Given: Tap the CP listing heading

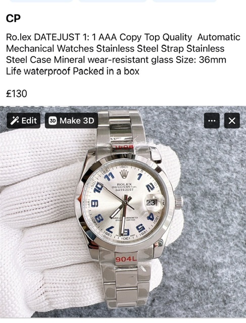Looking at the screenshot, I should click(x=13, y=19).
